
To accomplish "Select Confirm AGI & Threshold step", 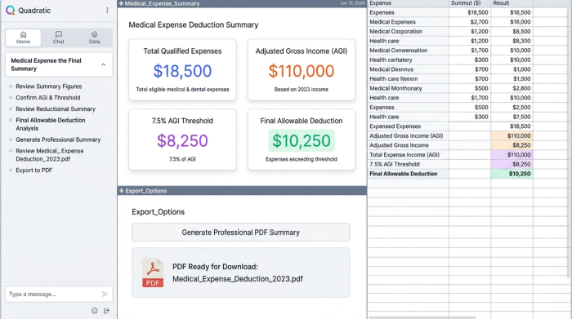I will [x=47, y=98].
